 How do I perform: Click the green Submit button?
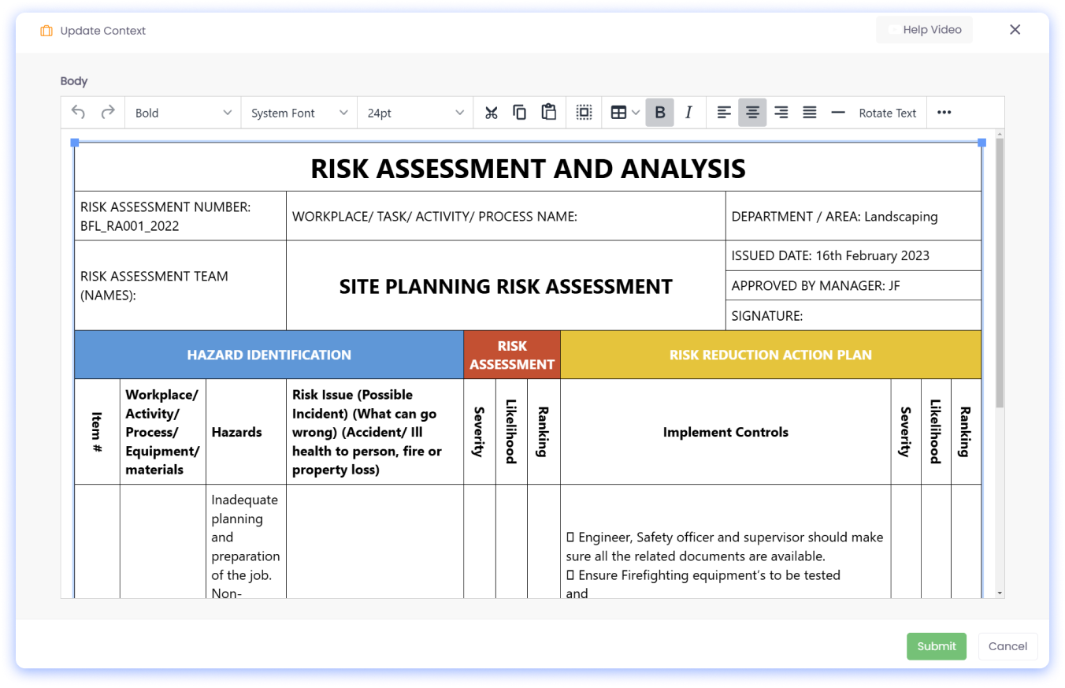click(936, 646)
